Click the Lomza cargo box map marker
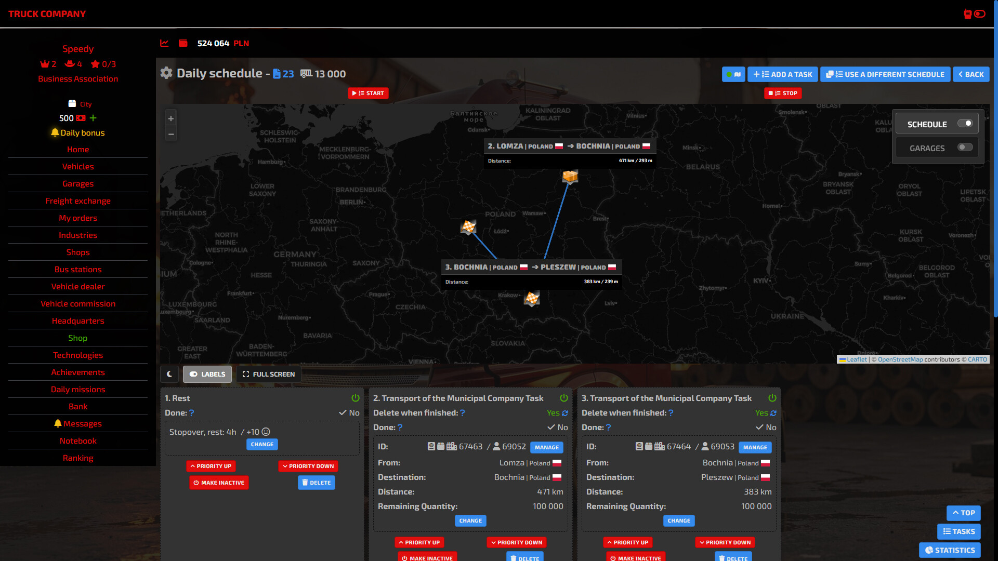The image size is (998, 561). [570, 177]
